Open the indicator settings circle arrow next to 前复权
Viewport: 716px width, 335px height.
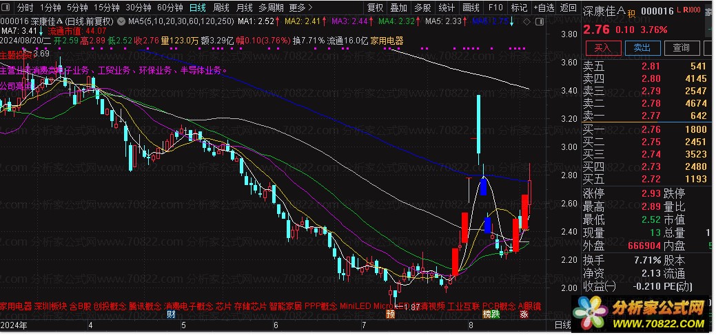pyautogui.click(x=121, y=21)
